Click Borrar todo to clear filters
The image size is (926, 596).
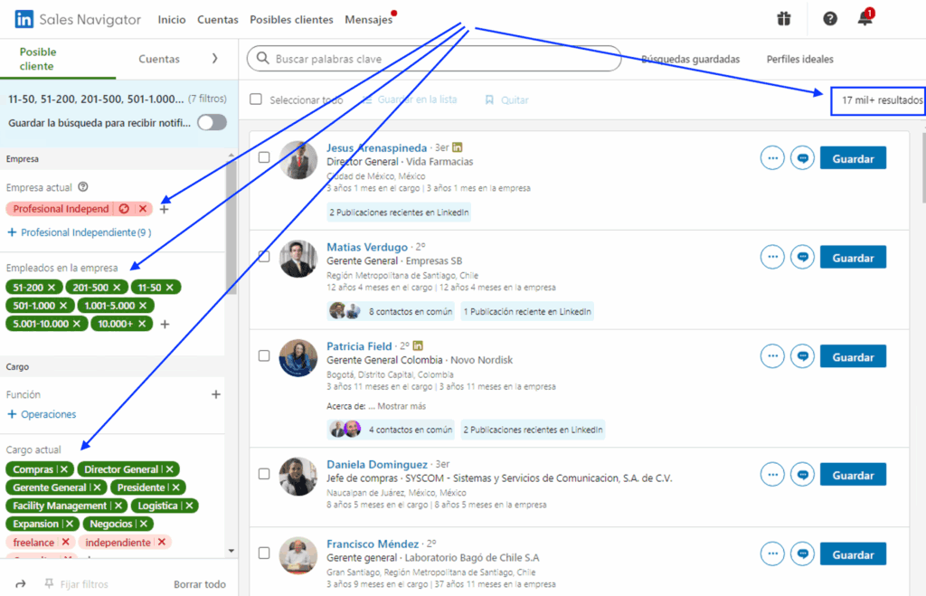pyautogui.click(x=200, y=584)
